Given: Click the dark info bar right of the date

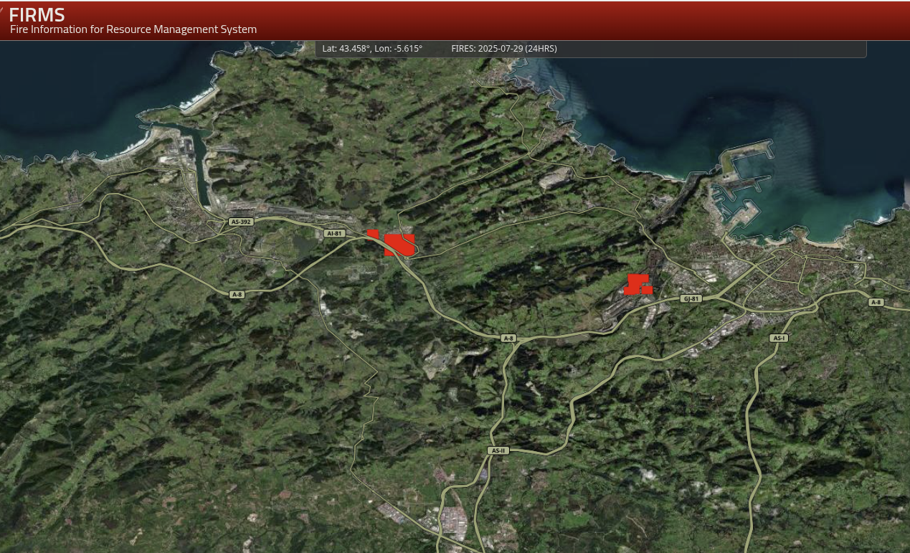Looking at the screenshot, I should pyautogui.click(x=710, y=49).
